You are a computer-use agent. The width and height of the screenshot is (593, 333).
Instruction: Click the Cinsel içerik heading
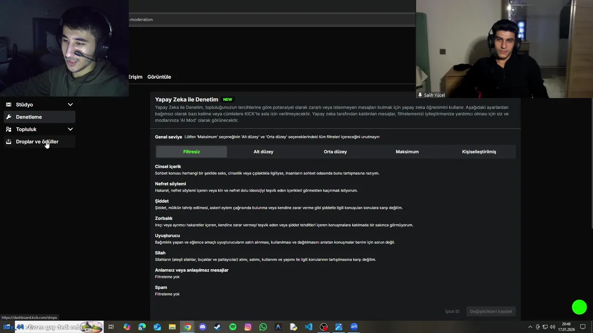[x=168, y=166]
